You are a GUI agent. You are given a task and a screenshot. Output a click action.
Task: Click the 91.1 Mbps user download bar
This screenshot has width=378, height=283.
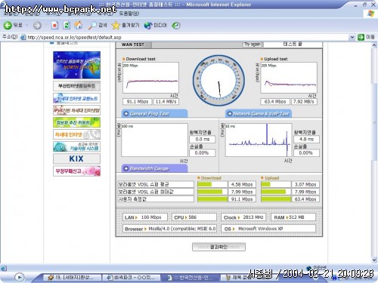pyautogui.click(x=212, y=199)
